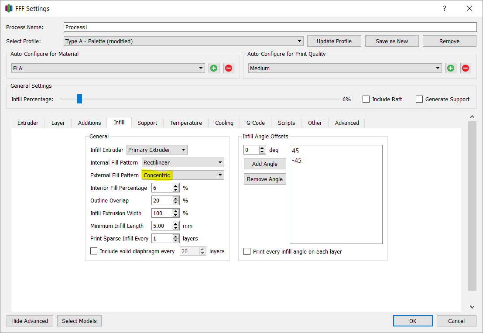This screenshot has height=333, width=483.
Task: Click the Infill Percentage slider handle
Action: pos(79,99)
